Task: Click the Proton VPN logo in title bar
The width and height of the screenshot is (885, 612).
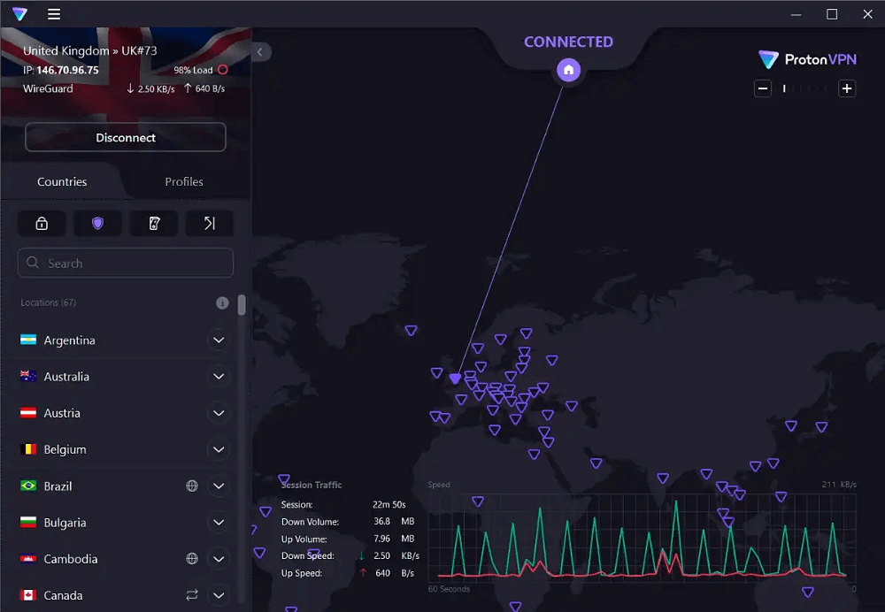Action: [19, 14]
